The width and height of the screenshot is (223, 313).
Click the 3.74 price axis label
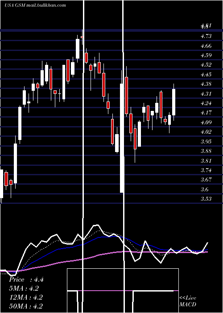(x=206, y=170)
